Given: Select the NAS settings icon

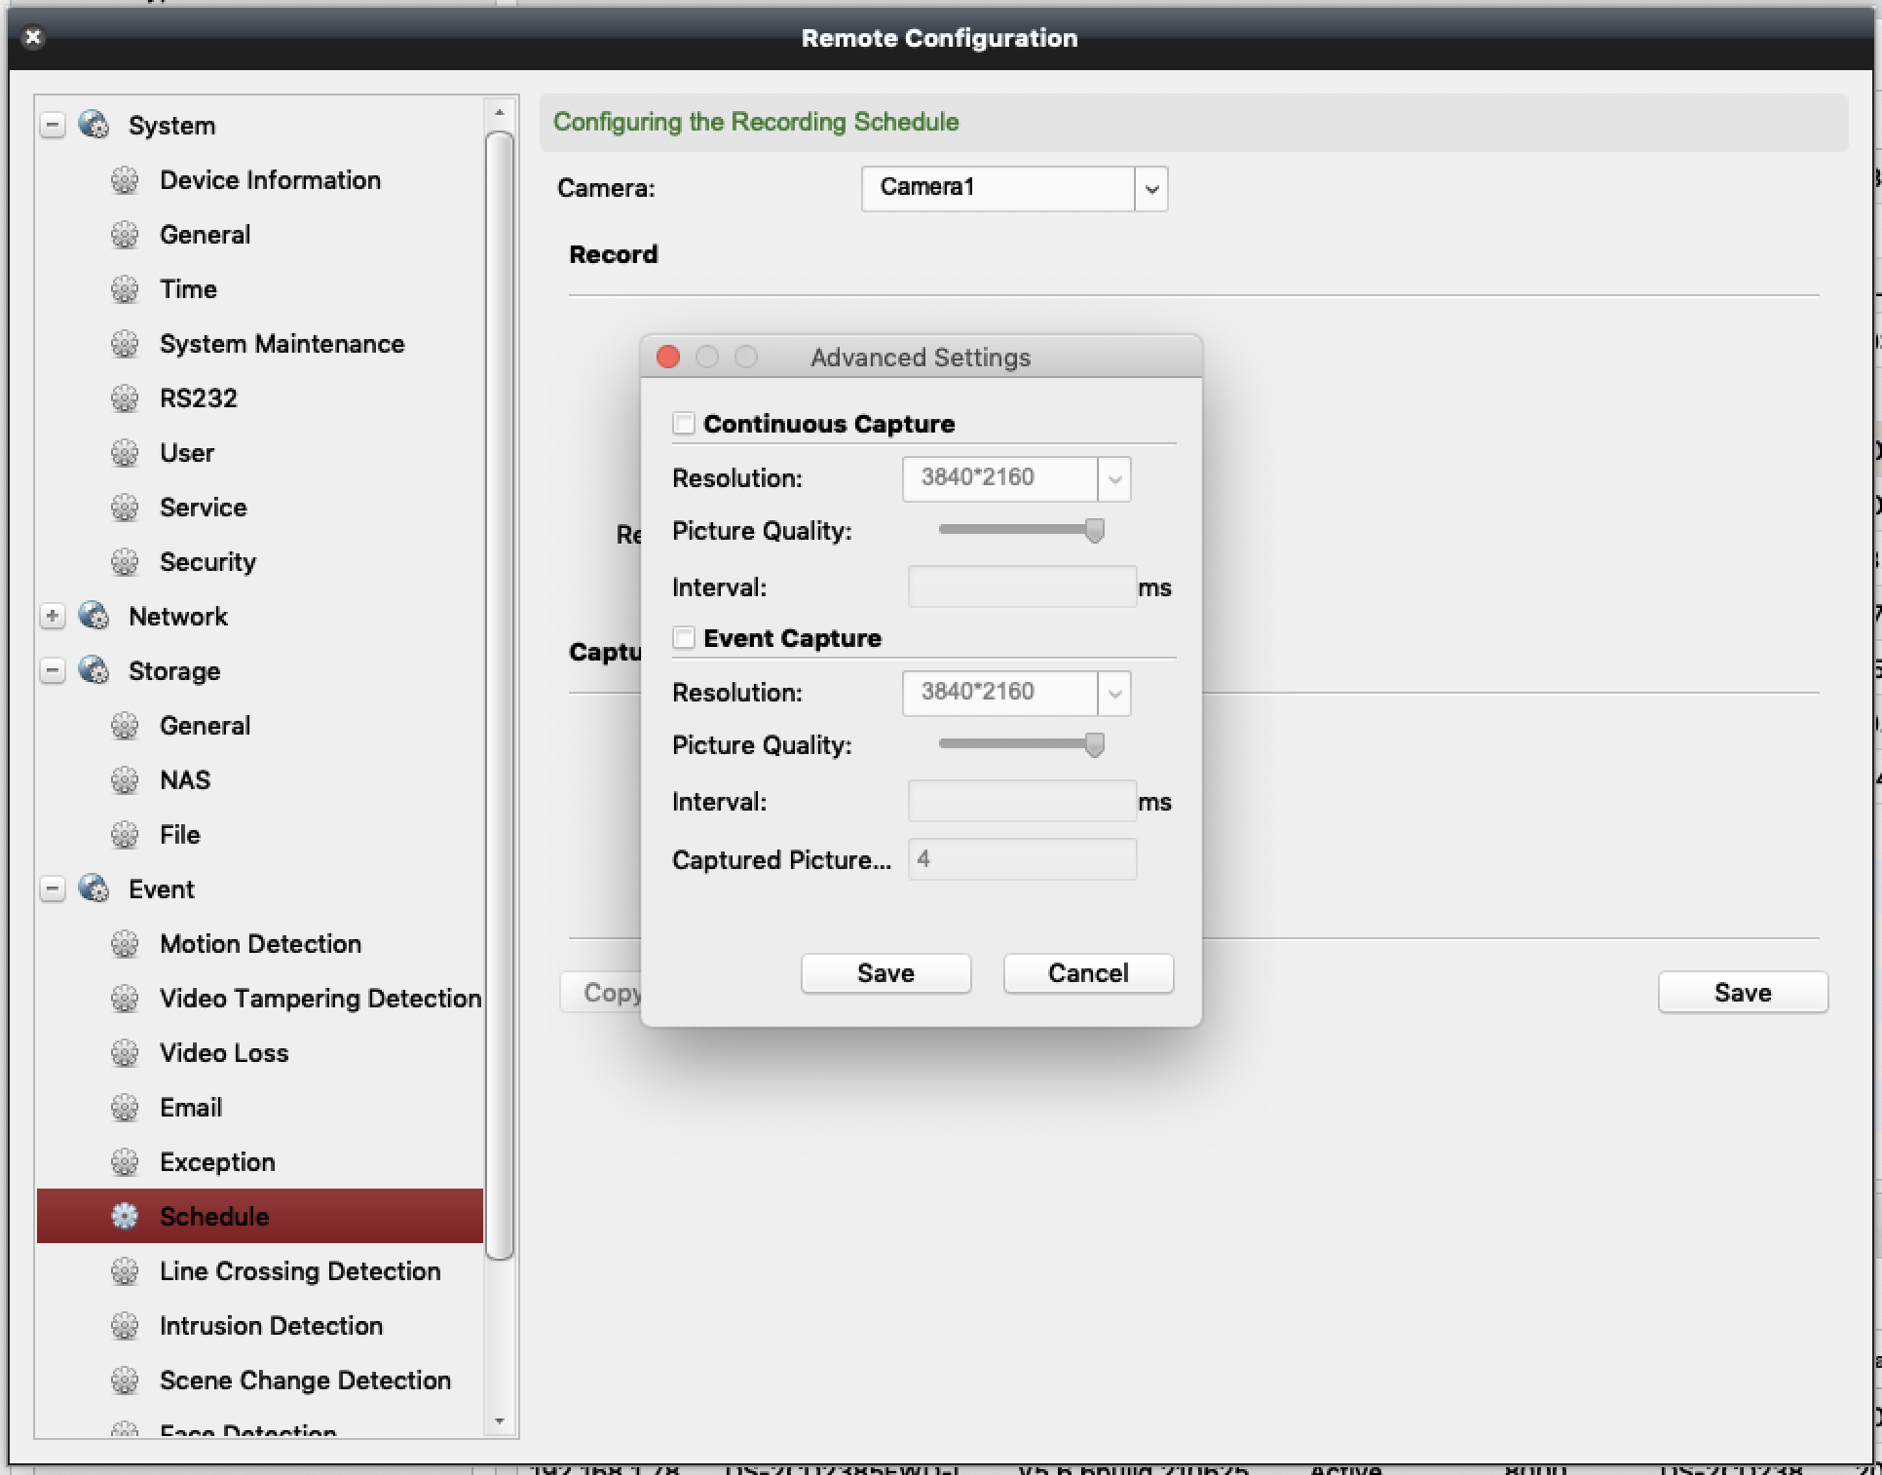Looking at the screenshot, I should pos(126,779).
